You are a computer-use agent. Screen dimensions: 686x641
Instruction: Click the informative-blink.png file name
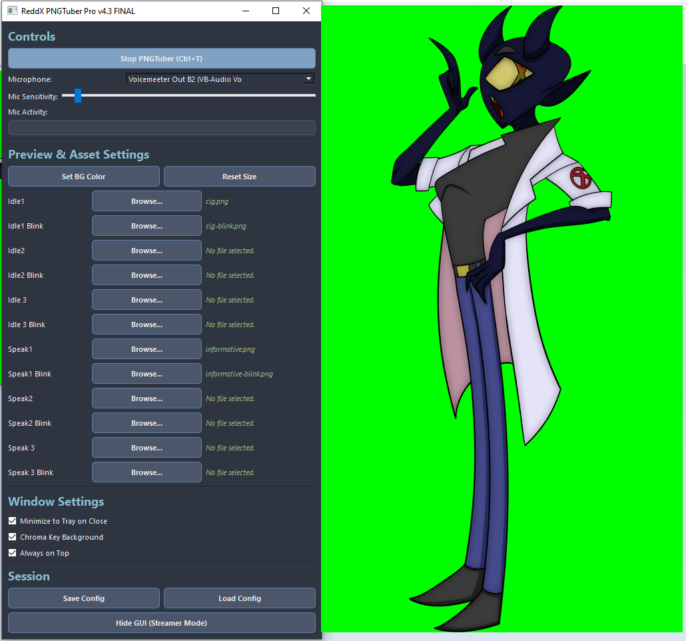tap(239, 374)
